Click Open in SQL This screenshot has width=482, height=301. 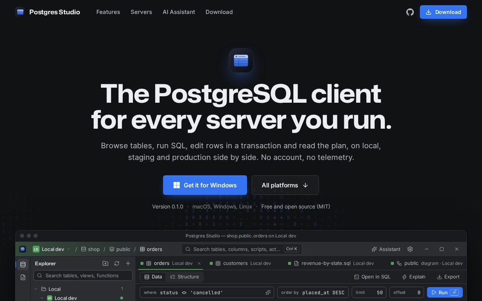pos(372,277)
